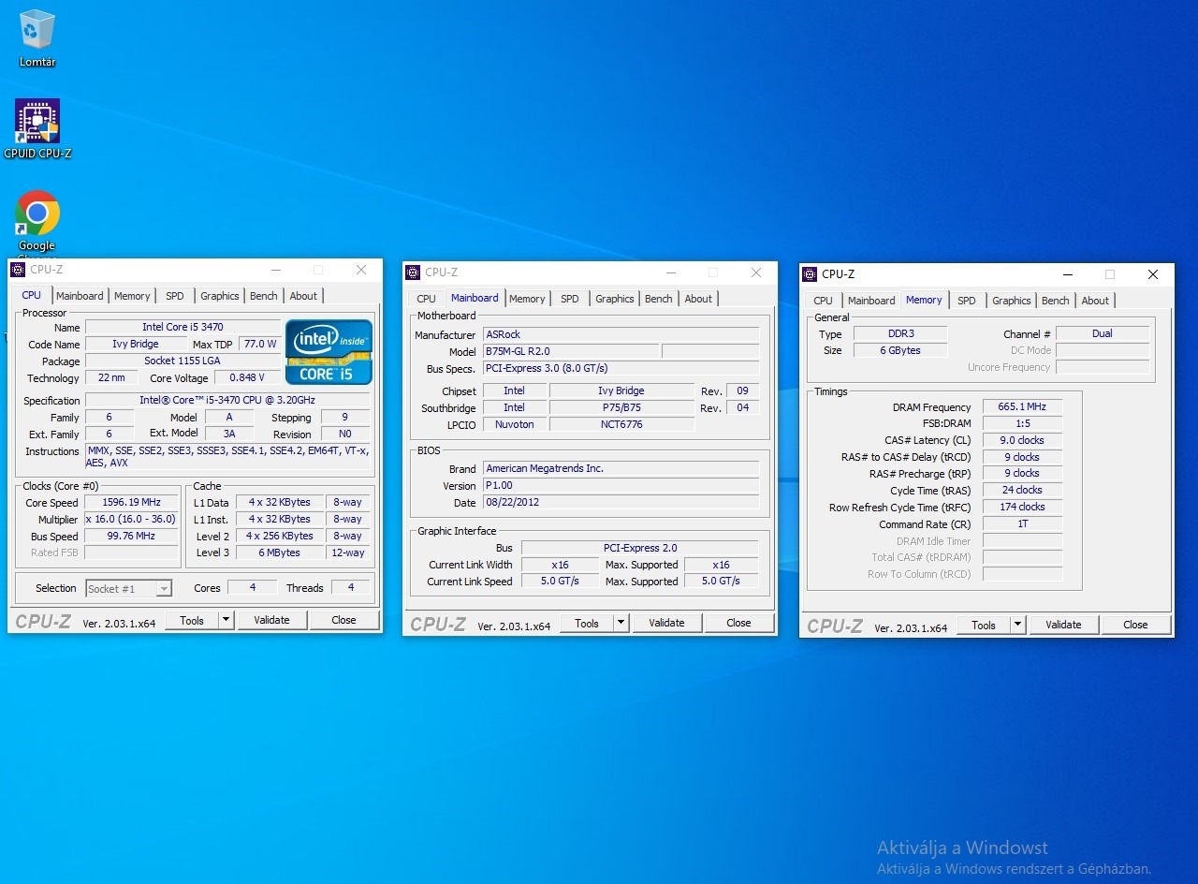Click the BIOS Brand American Megatrends Inc.
Screen dimensions: 1198x884
point(621,468)
